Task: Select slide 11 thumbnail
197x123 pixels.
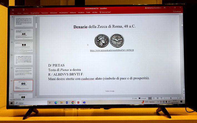Action: pyautogui.click(x=24, y=47)
